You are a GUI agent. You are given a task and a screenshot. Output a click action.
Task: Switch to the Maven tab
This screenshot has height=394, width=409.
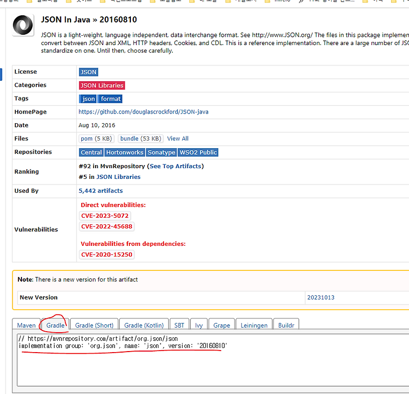(x=27, y=325)
